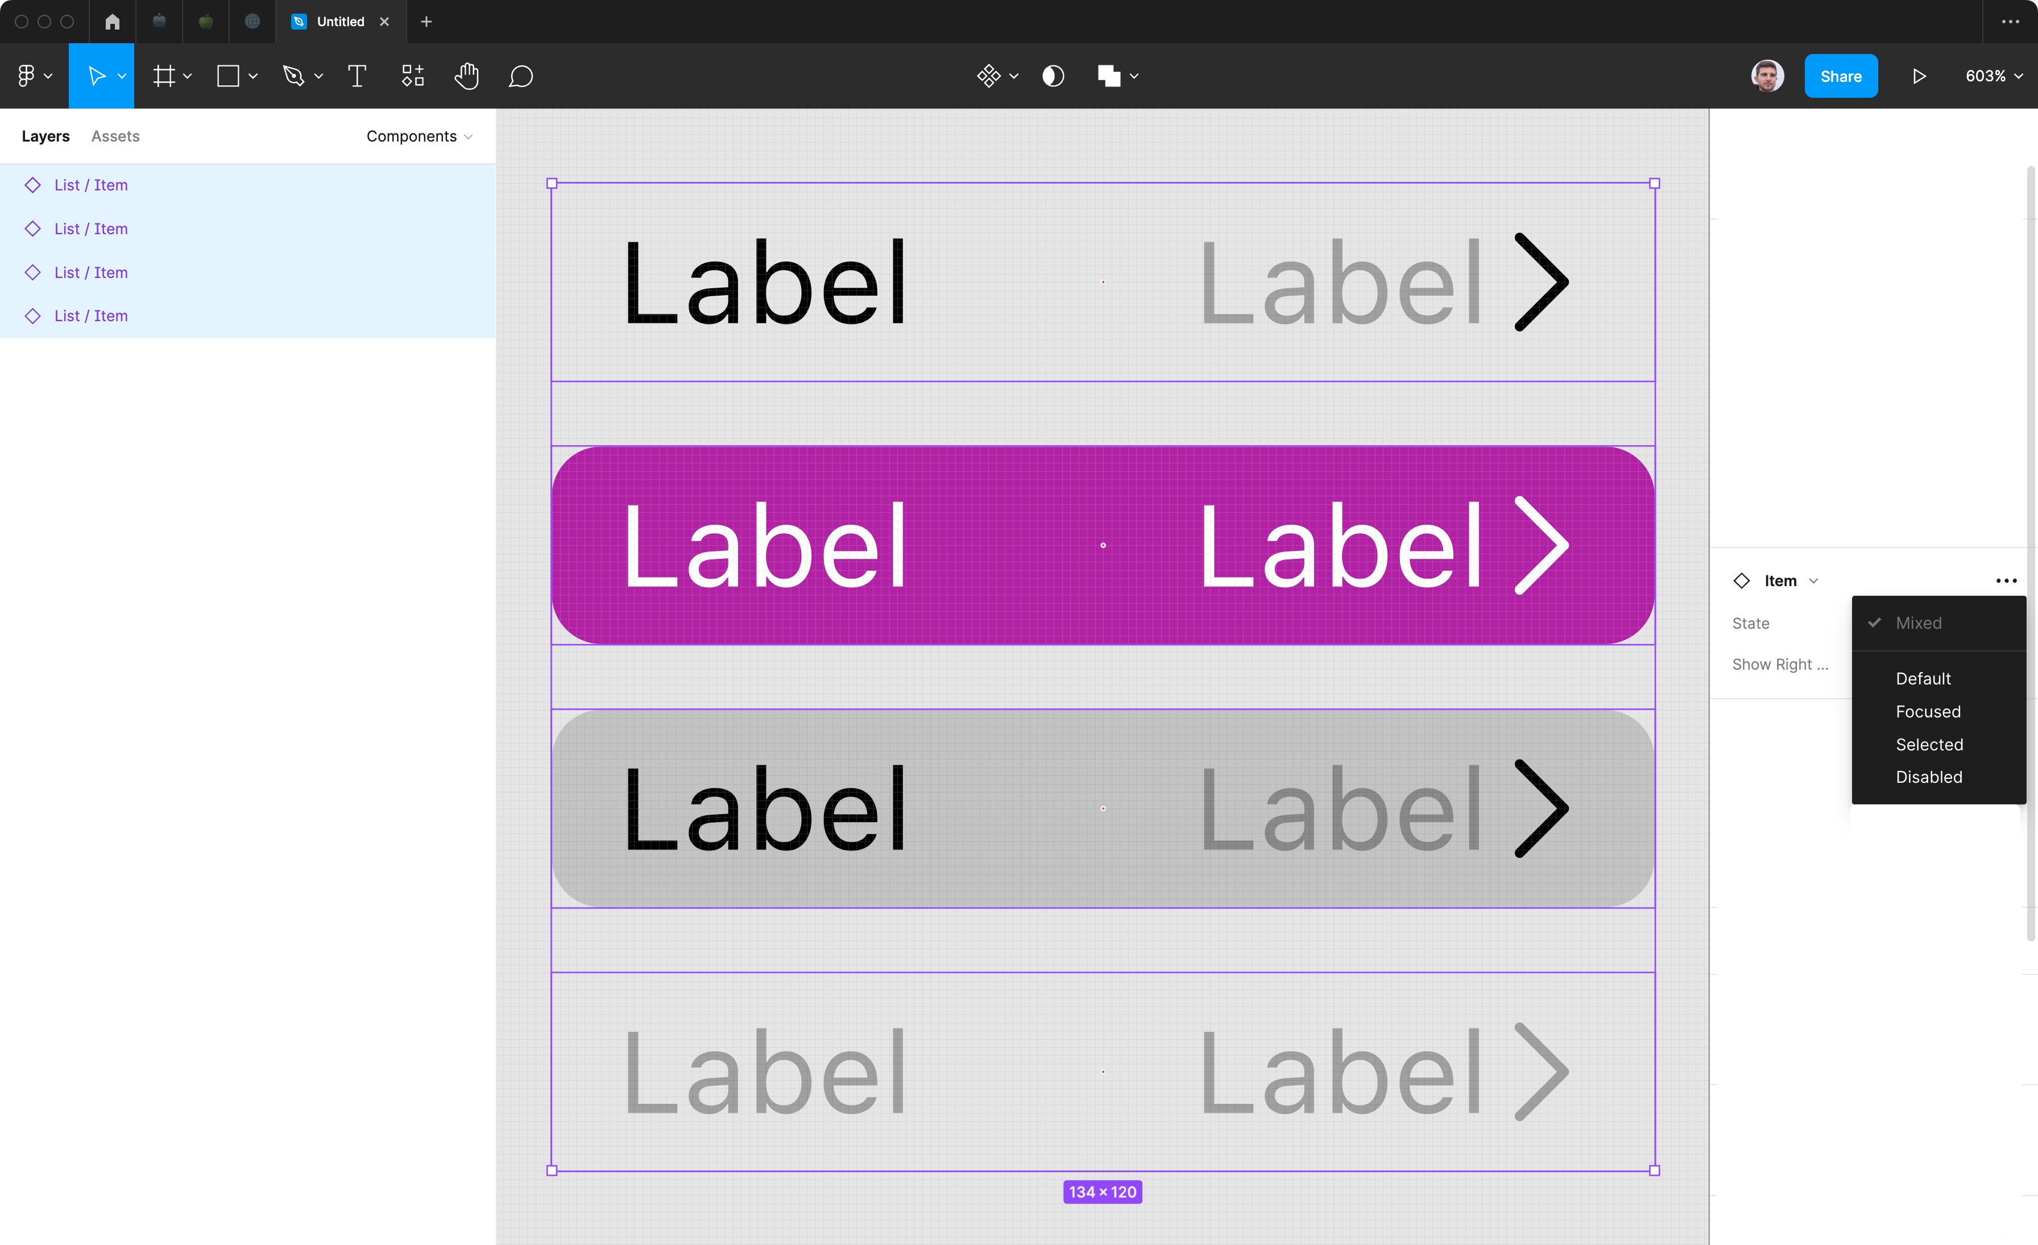Select the Frame tool
Image resolution: width=2038 pixels, height=1245 pixels.
[x=164, y=76]
